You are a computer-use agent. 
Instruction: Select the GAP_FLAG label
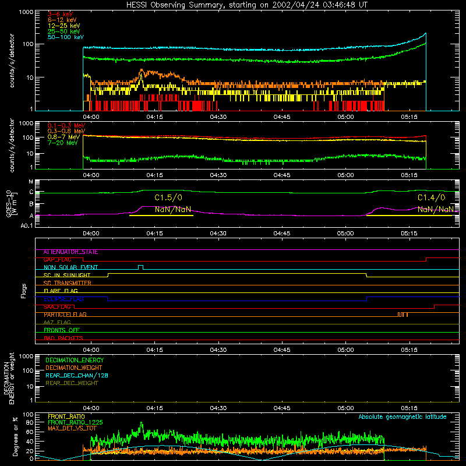pos(57,260)
